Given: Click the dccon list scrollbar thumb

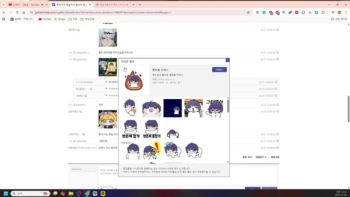Looking at the screenshot, I should pyautogui.click(x=228, y=106).
